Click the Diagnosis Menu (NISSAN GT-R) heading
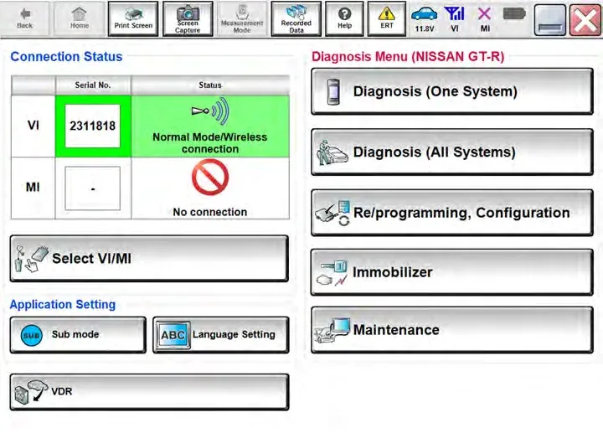 coord(408,56)
